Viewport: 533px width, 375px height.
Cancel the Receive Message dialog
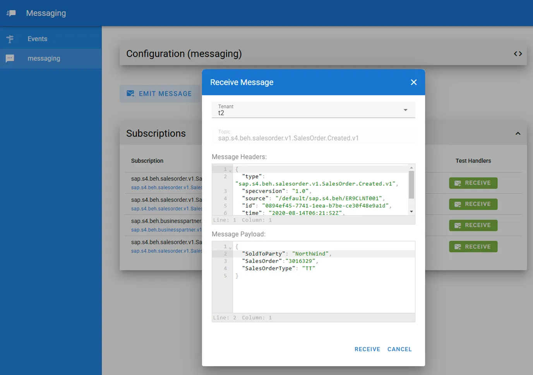click(399, 349)
